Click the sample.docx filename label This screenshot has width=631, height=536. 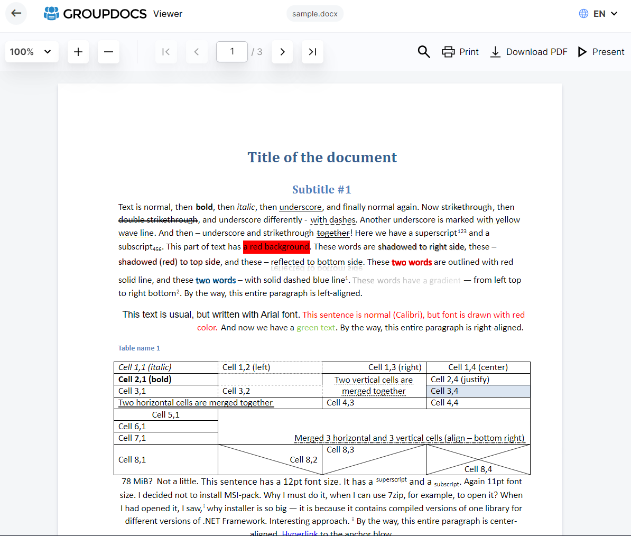(x=315, y=14)
